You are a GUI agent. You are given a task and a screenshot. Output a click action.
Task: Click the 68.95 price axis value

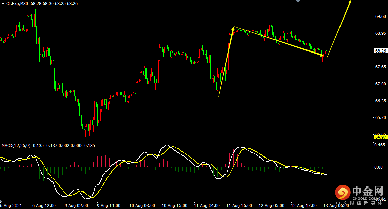point(380,33)
